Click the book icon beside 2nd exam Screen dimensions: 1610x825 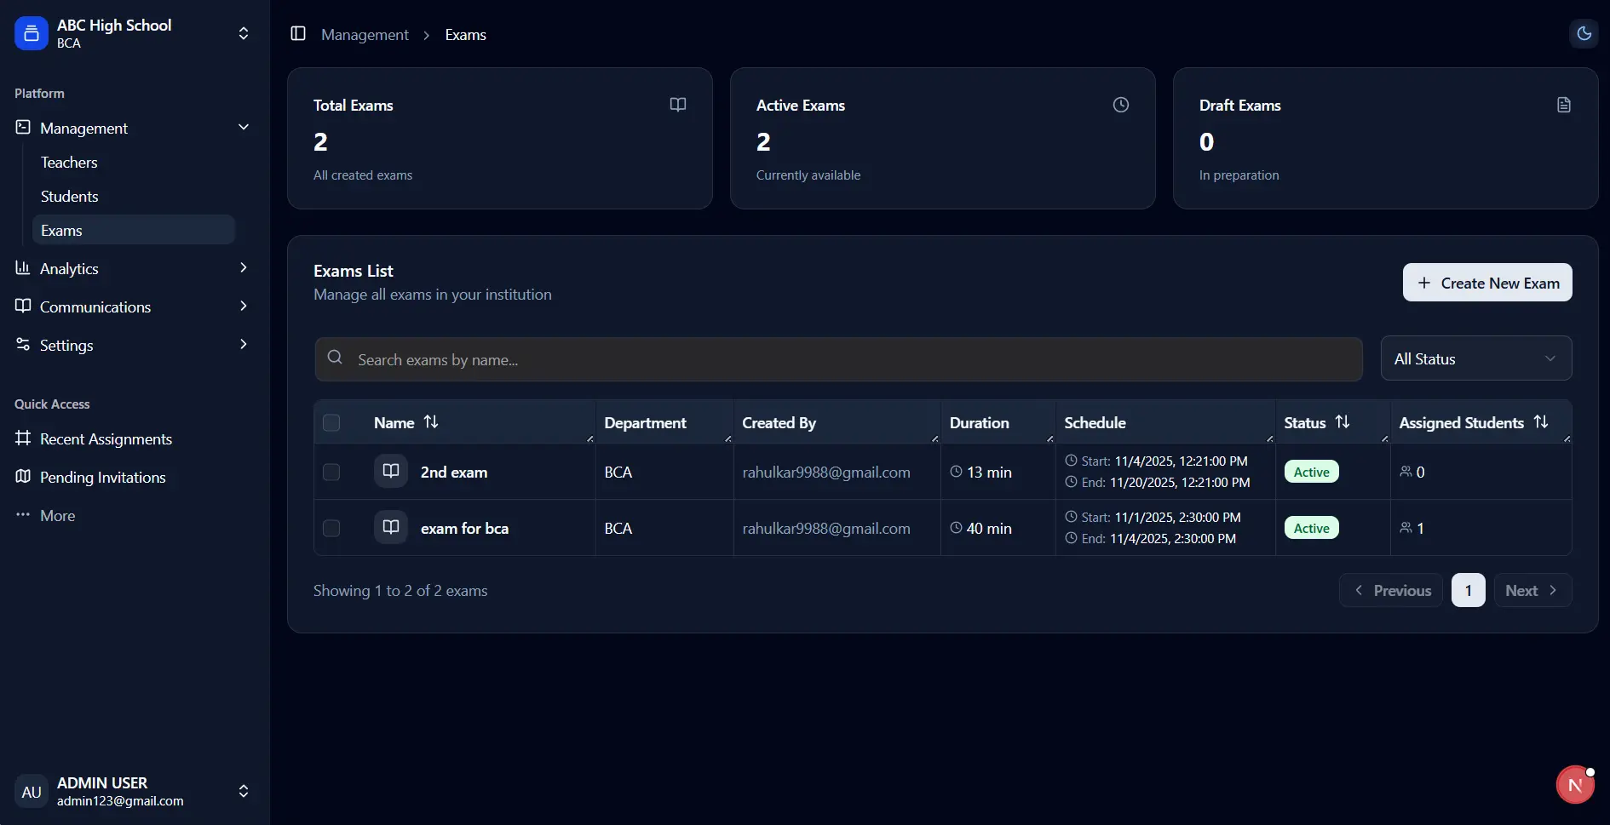tap(391, 472)
